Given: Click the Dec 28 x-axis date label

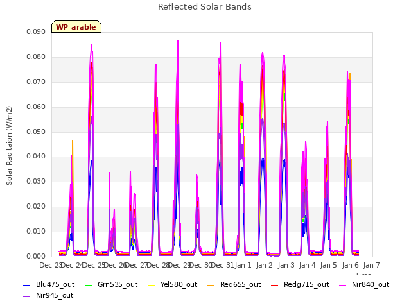Looking at the screenshot, I should [x=158, y=265].
